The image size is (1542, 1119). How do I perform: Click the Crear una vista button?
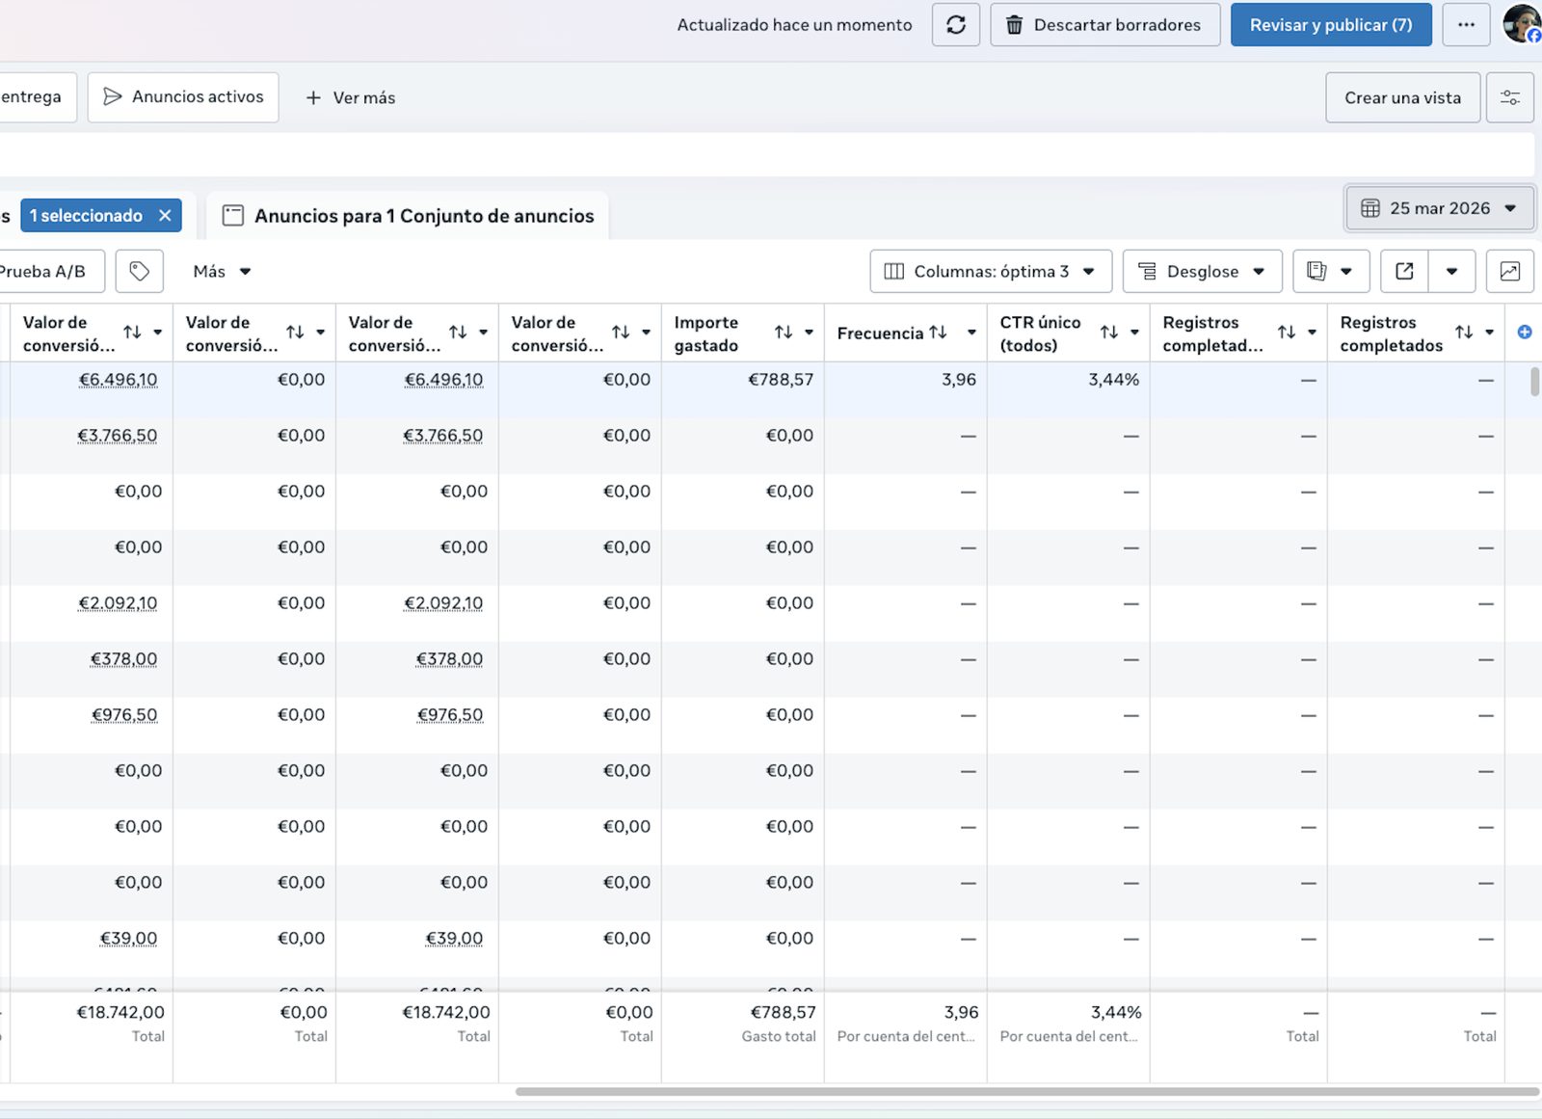coord(1402,97)
